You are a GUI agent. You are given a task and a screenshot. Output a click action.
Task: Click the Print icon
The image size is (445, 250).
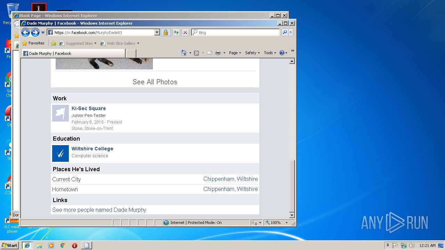pyautogui.click(x=218, y=53)
